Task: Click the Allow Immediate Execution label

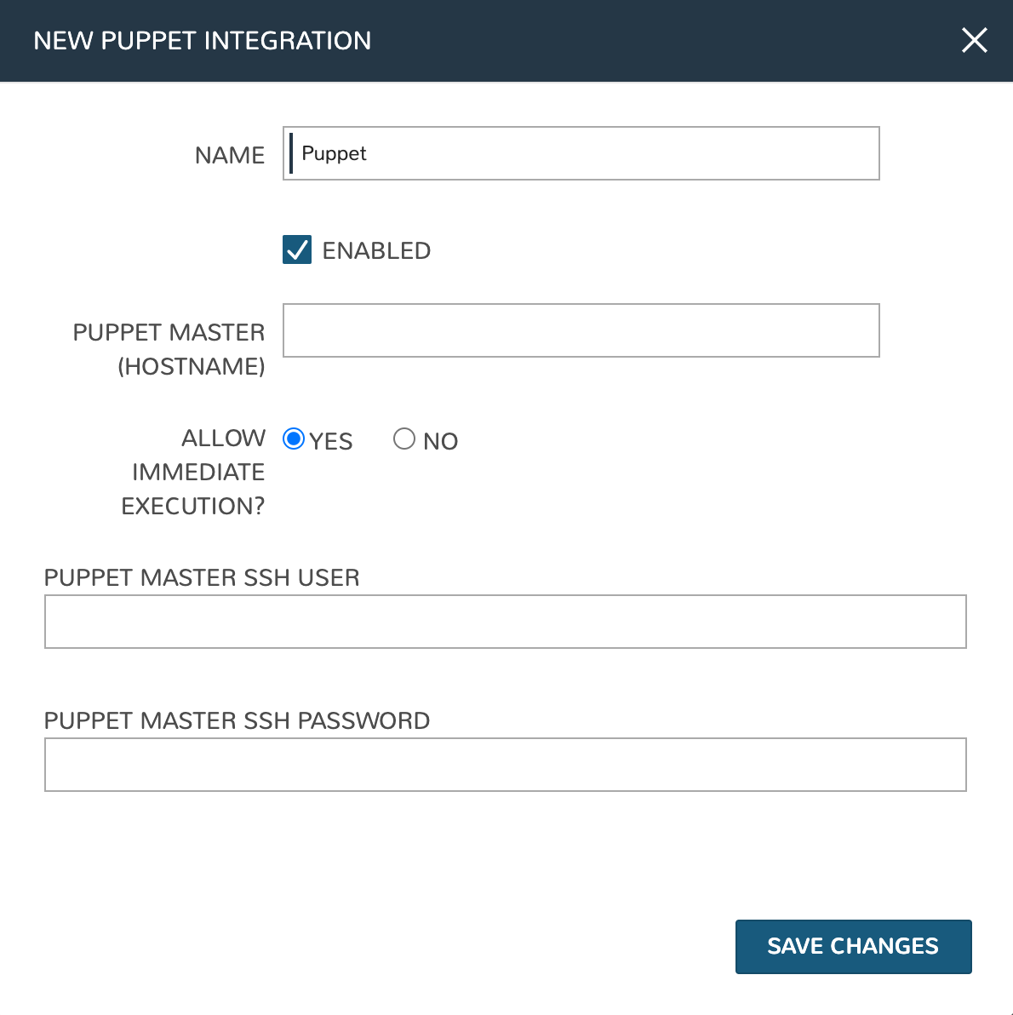Action: tap(194, 472)
